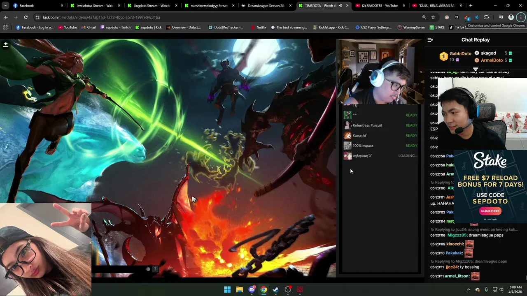Bookmark this page with the star icon

coord(433,17)
